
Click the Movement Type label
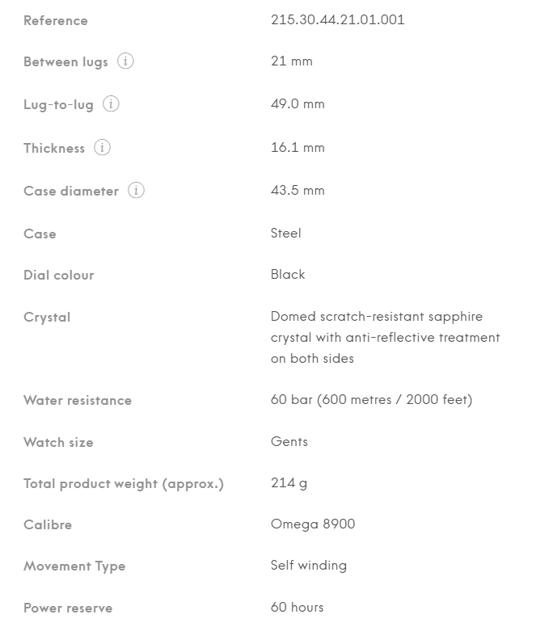74,566
